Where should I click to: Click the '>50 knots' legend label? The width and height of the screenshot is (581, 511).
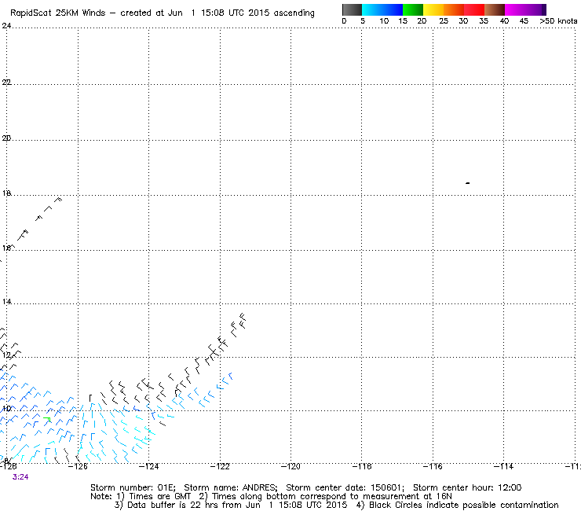[x=558, y=21]
